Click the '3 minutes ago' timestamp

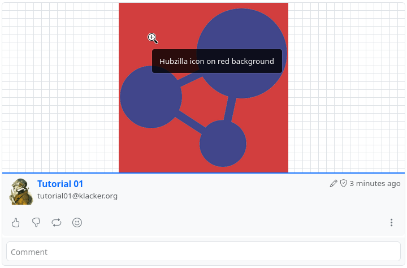(x=375, y=184)
